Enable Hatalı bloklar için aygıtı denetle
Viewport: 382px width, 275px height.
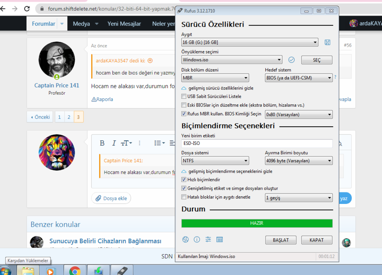coord(184,197)
